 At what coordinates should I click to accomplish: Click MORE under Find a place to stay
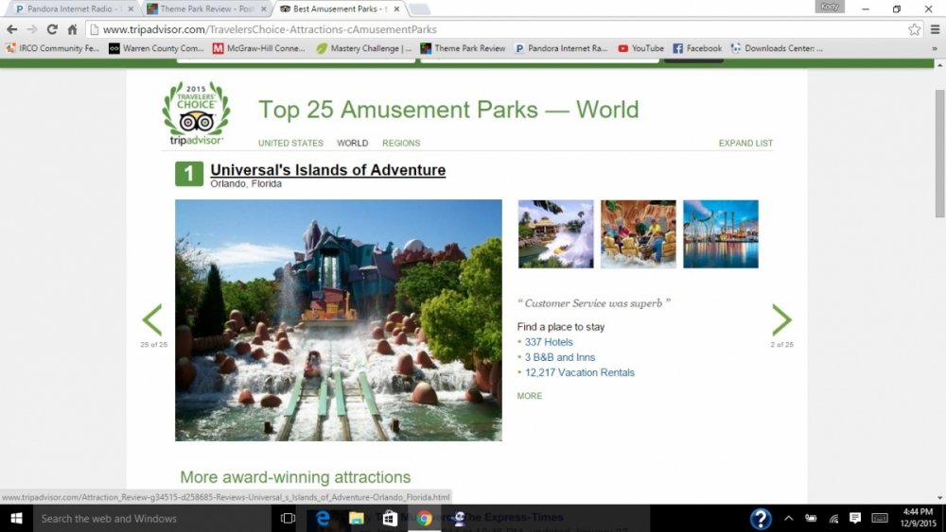(x=529, y=396)
